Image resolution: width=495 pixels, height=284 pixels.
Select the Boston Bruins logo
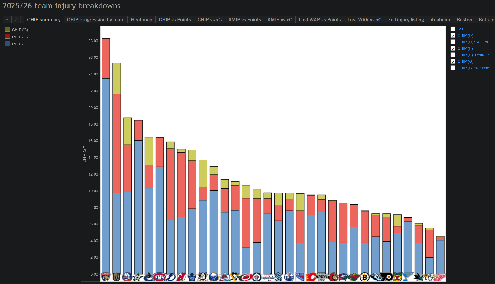pos(365,277)
